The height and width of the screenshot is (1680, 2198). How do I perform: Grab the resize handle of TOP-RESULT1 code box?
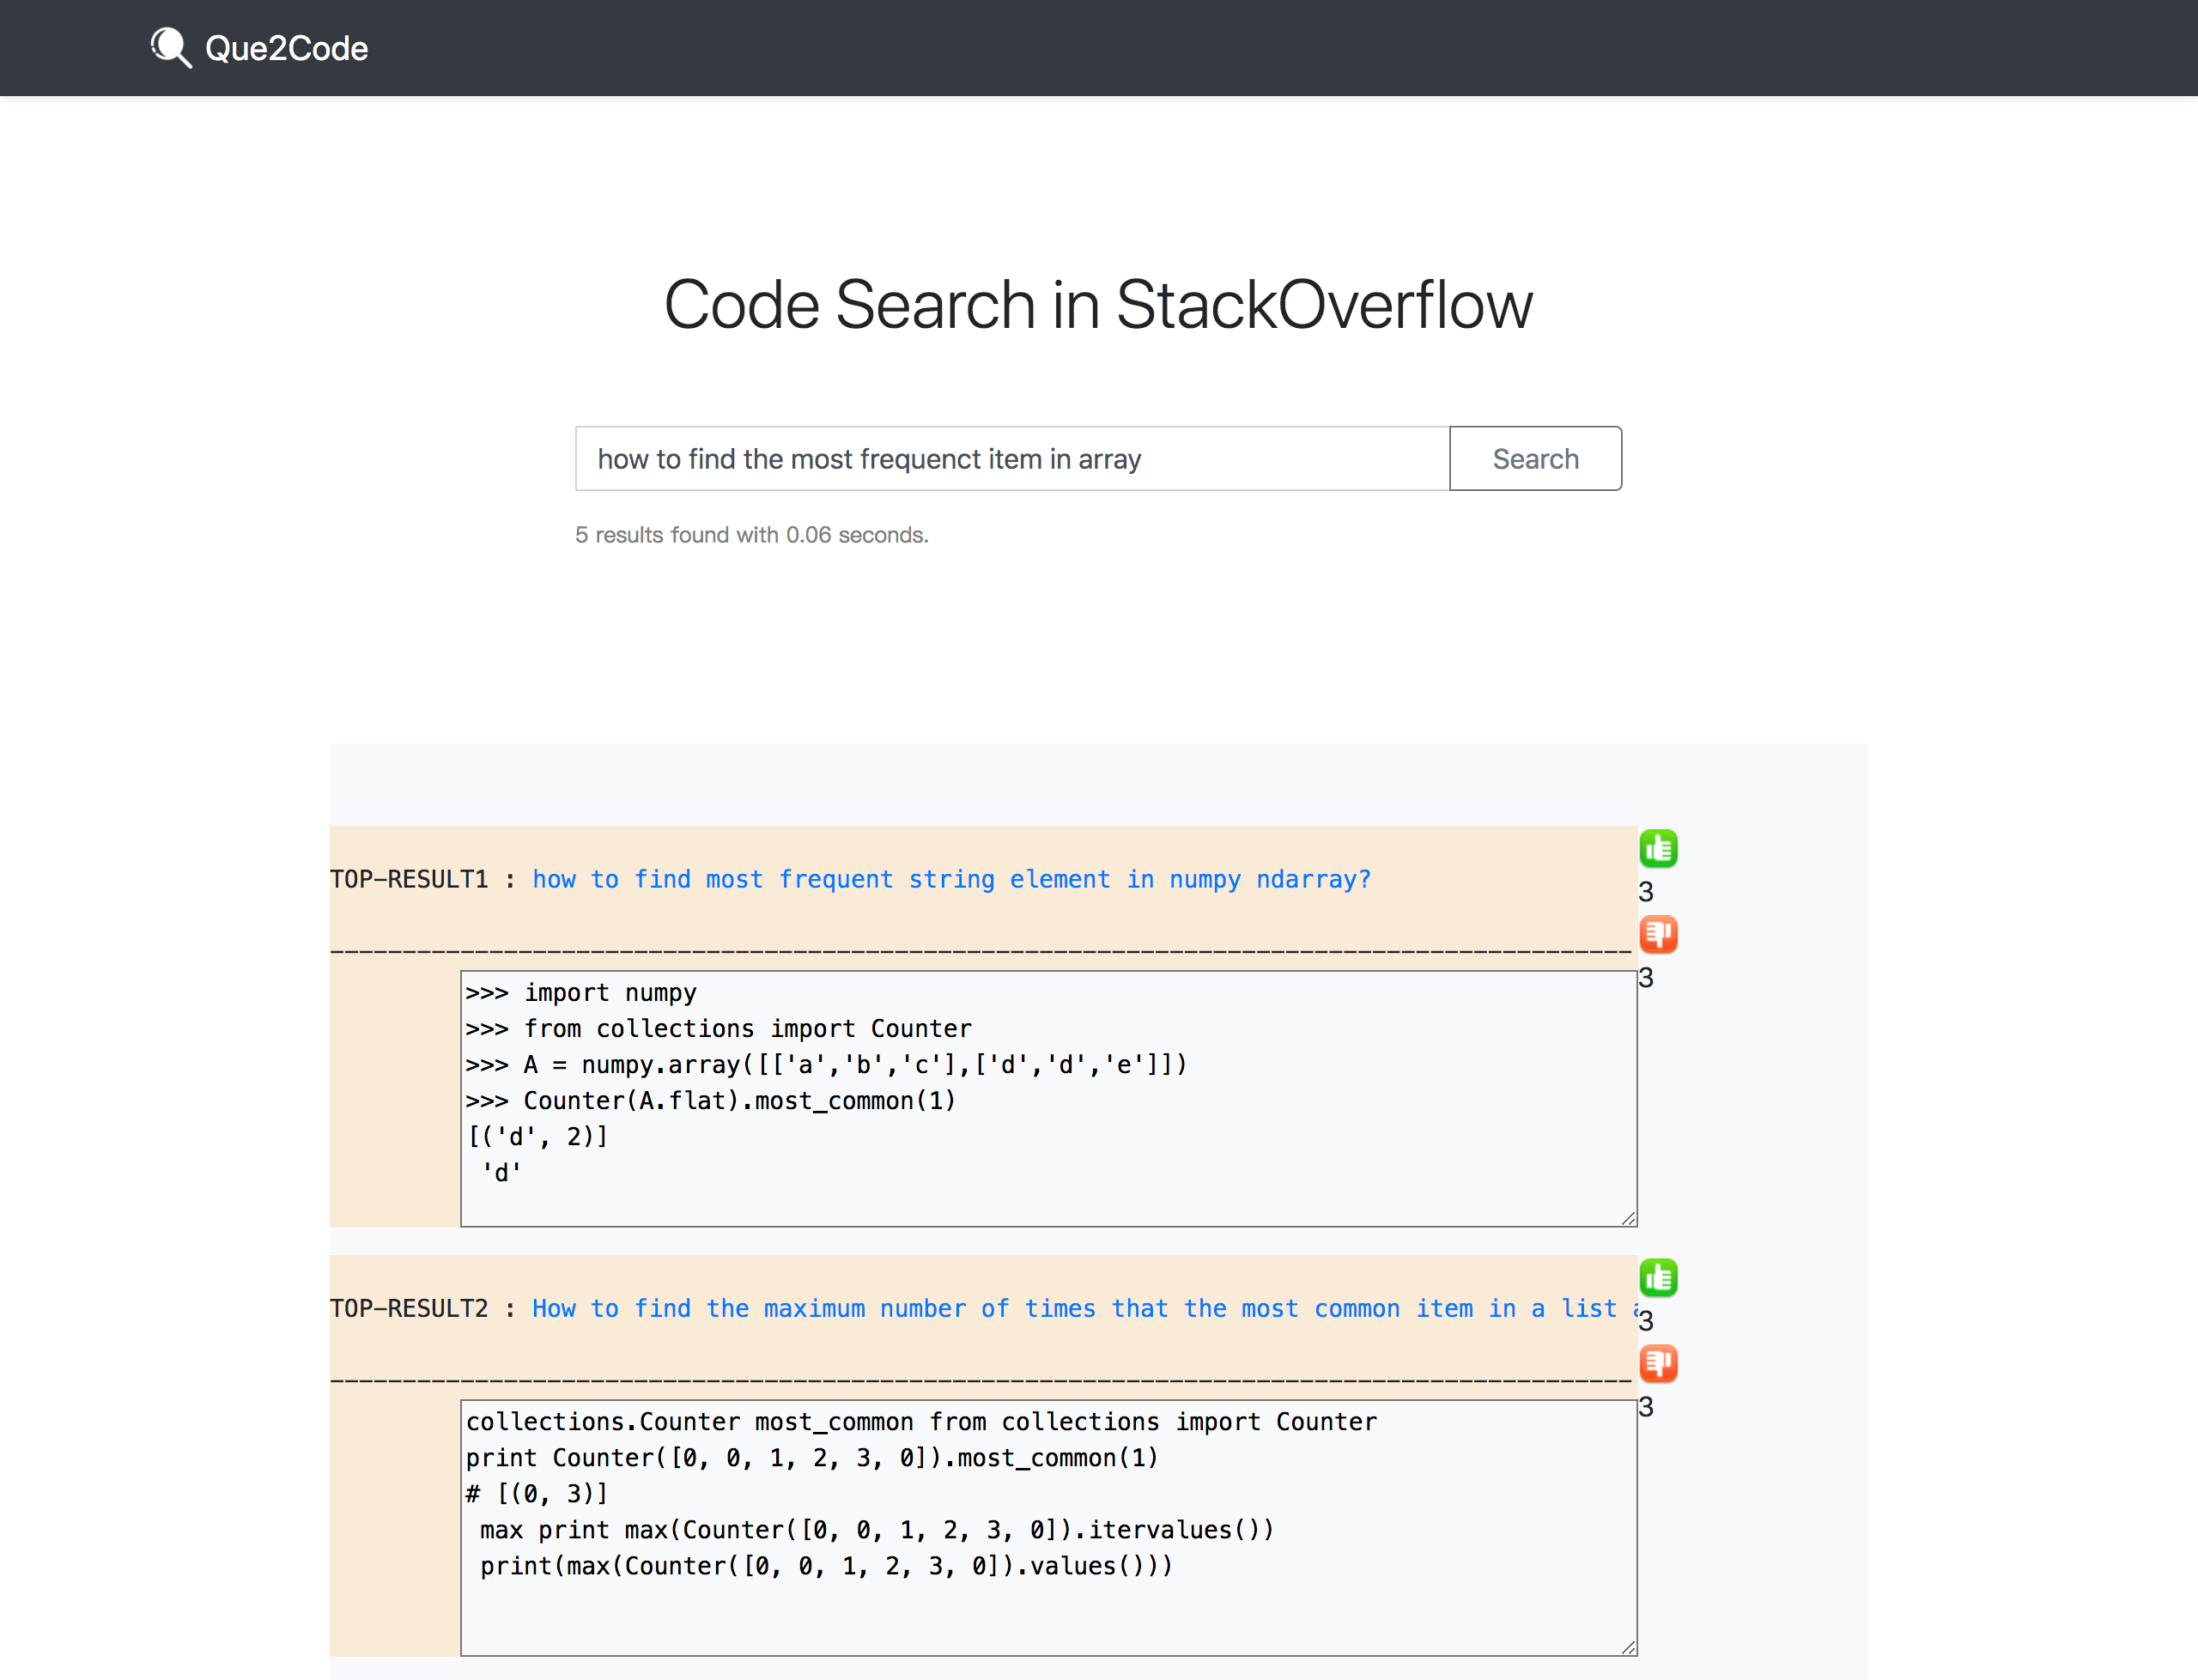coord(1628,1218)
